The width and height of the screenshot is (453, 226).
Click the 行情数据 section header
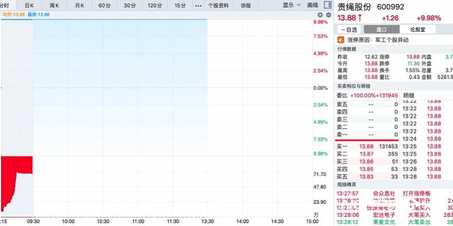click(347, 49)
